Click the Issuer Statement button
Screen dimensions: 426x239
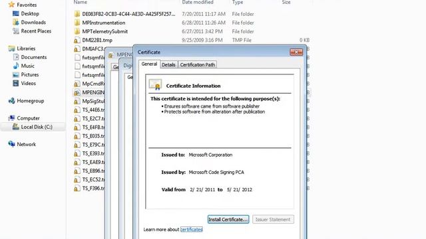273,220
